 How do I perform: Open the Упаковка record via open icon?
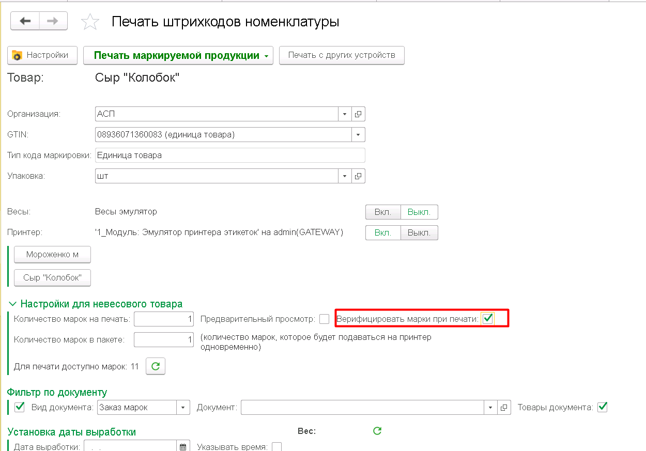coord(358,176)
